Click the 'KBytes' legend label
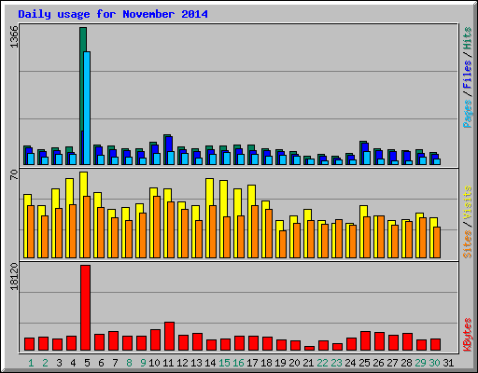The height and width of the screenshot is (373, 478). pos(468,335)
